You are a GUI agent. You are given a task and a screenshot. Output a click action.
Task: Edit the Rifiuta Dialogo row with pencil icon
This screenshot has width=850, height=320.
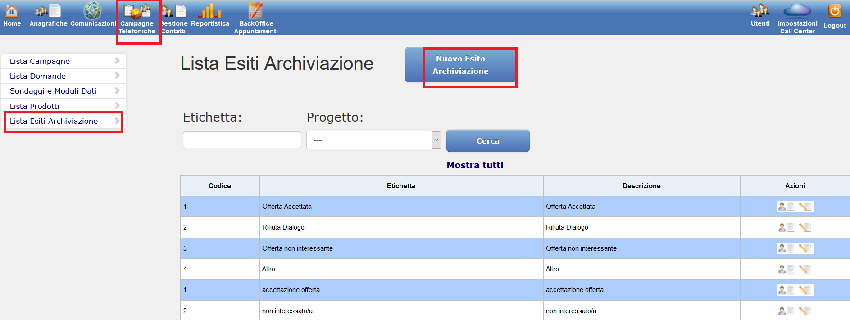click(805, 227)
